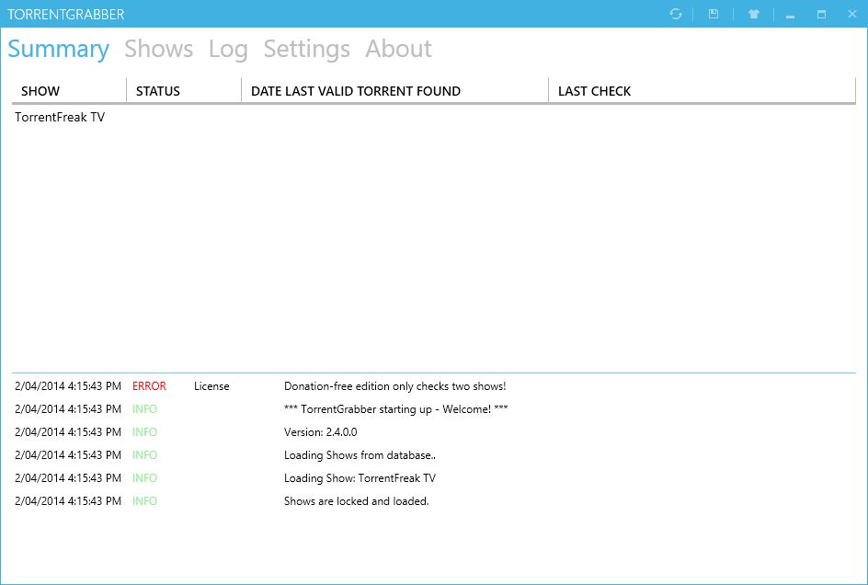Click 'Shows are locked and loaded' log entry

(x=356, y=501)
